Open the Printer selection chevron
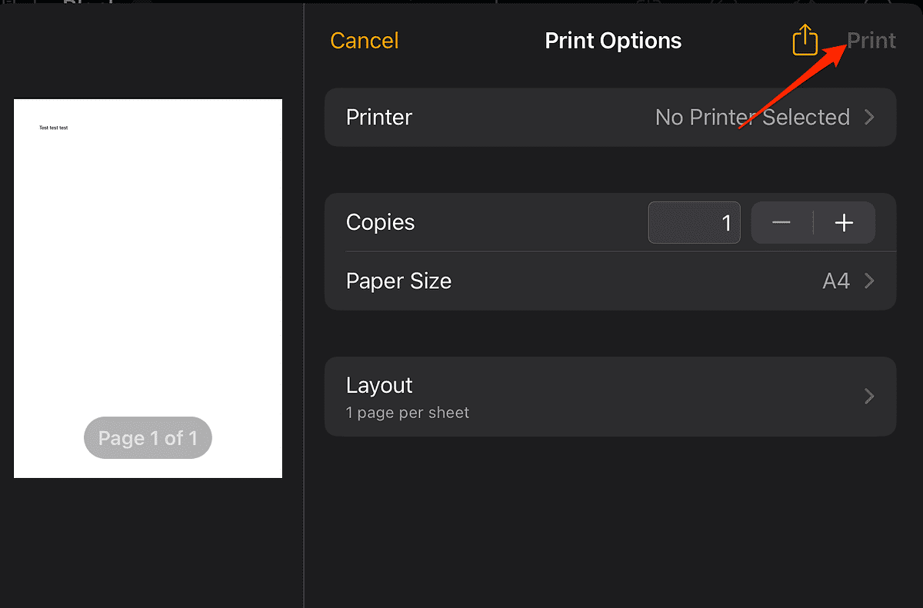923x608 pixels. 870,117
